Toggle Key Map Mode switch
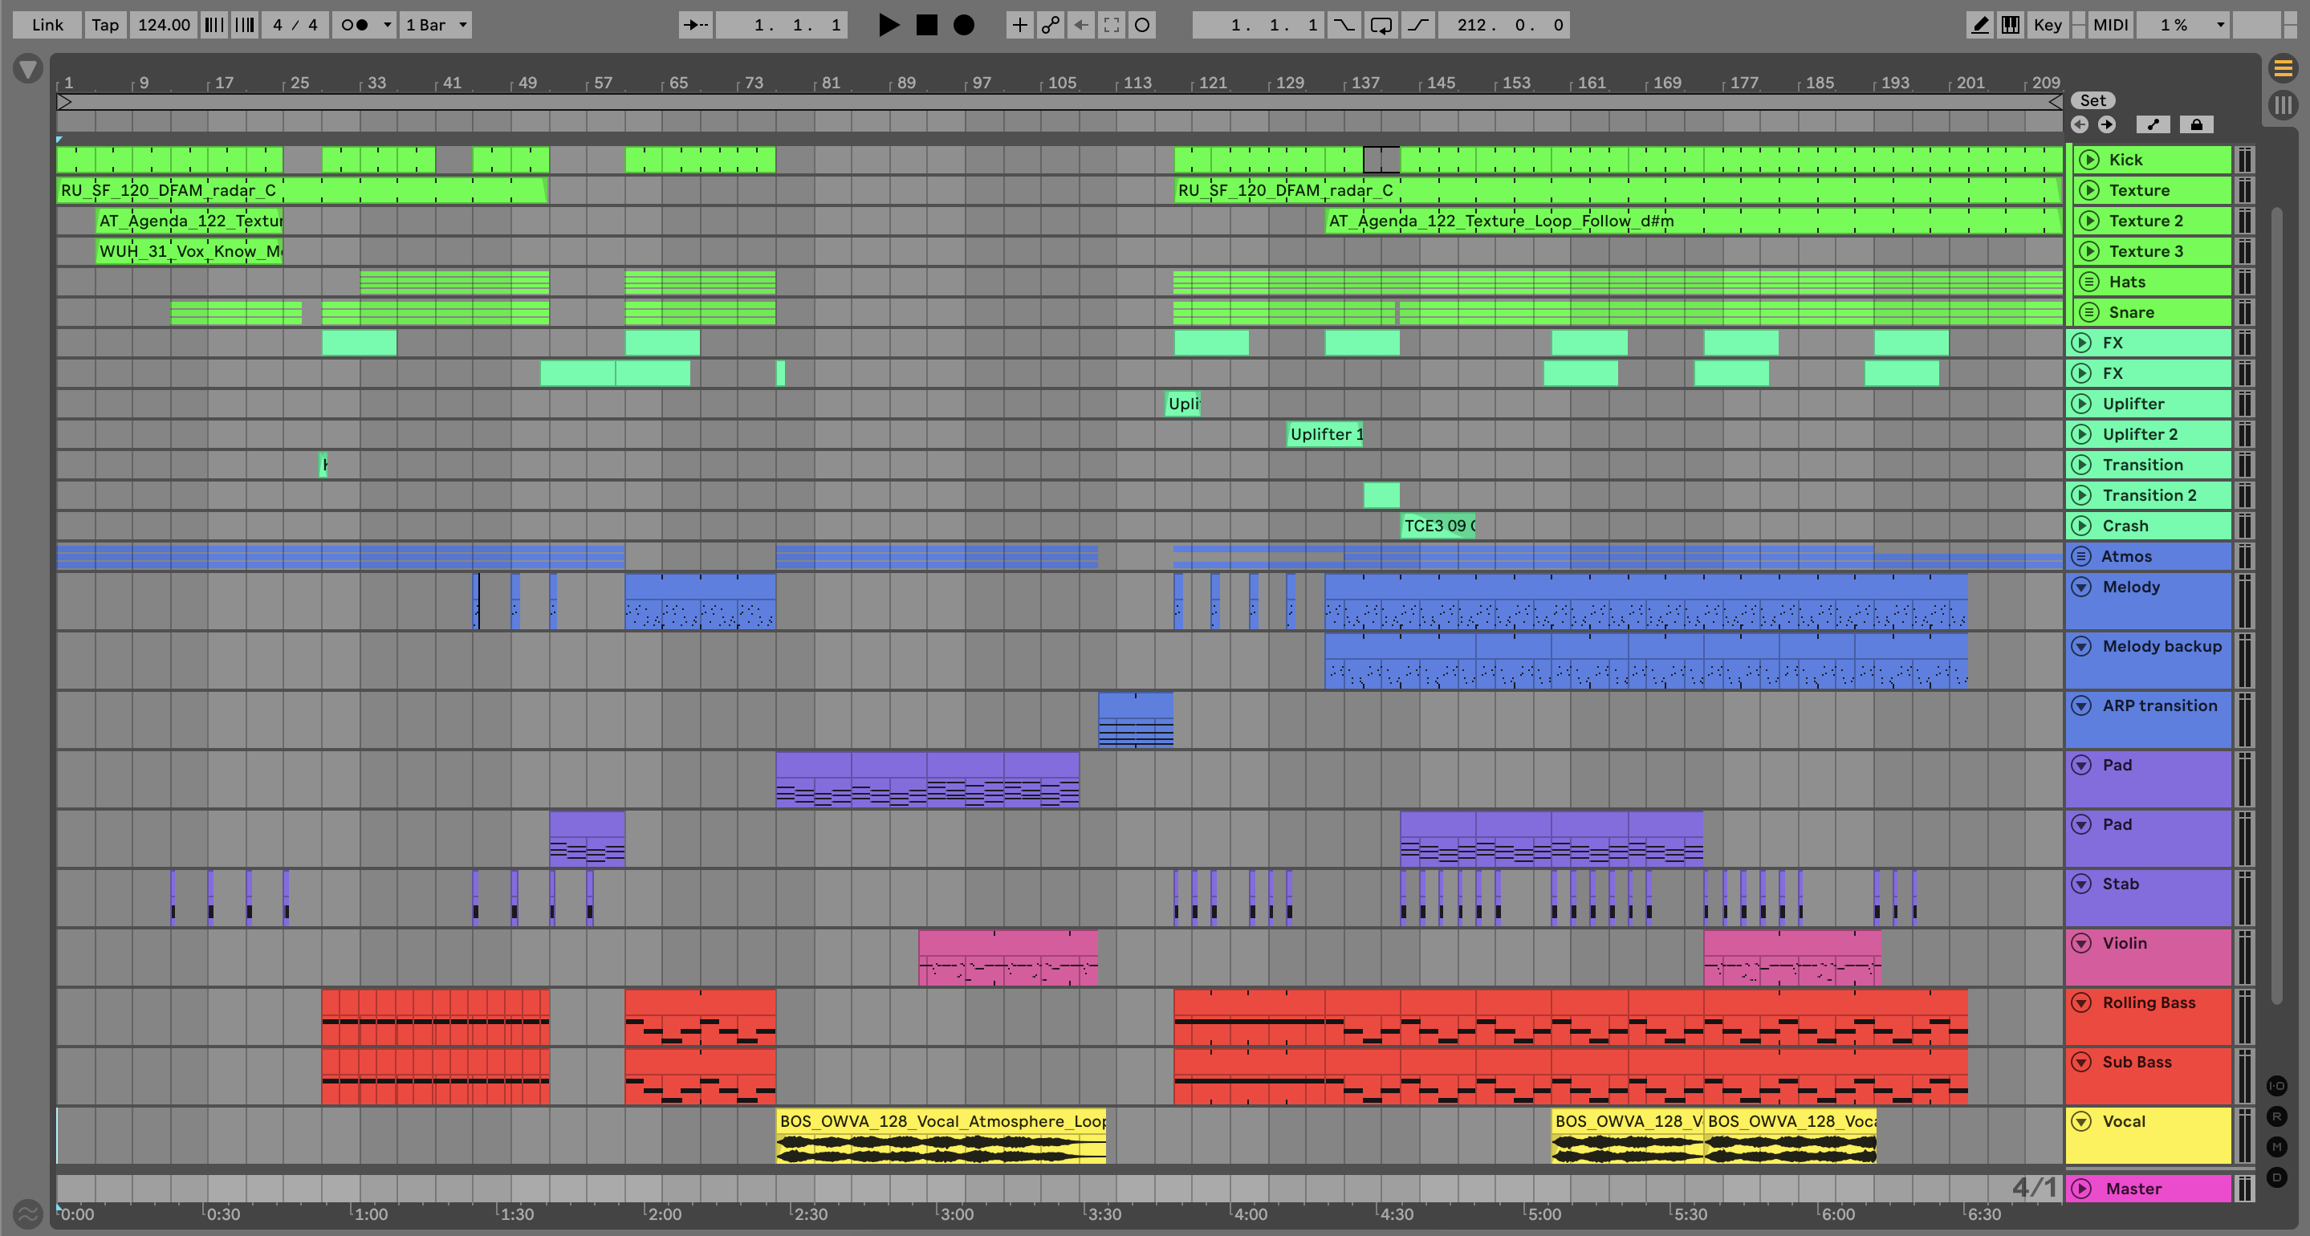Image resolution: width=2310 pixels, height=1236 pixels. (2048, 25)
